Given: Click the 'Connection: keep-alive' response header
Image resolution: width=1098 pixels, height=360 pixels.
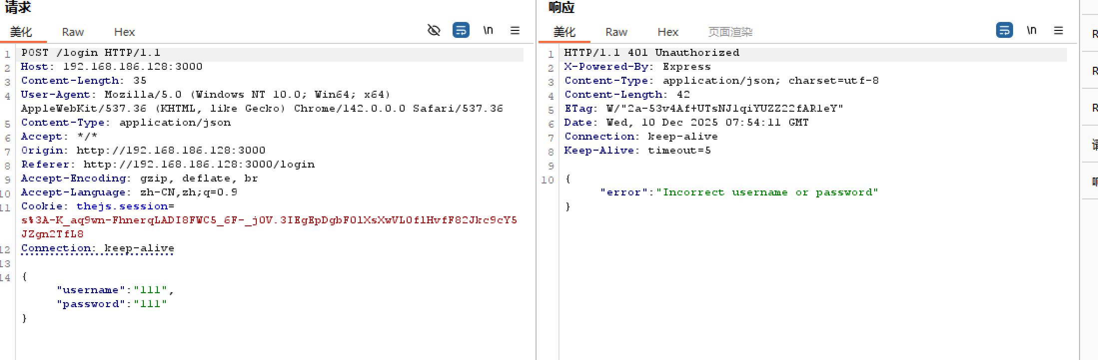Looking at the screenshot, I should point(641,137).
